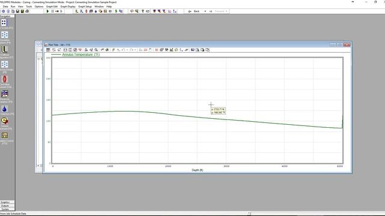Click the Depth (ft) axis label
The height and width of the screenshot is (216, 385).
(x=197, y=170)
